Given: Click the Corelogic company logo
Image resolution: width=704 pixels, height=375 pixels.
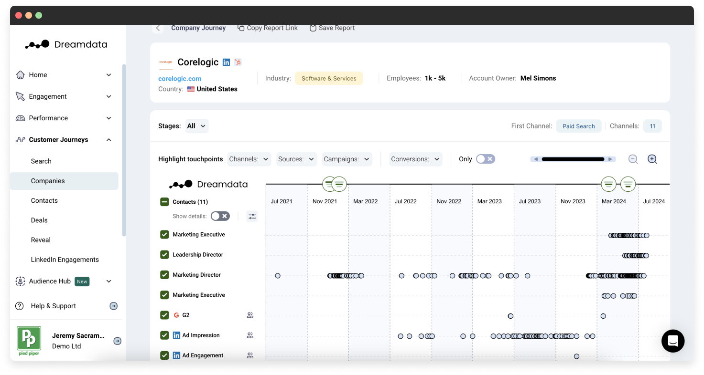Looking at the screenshot, I should (x=165, y=62).
